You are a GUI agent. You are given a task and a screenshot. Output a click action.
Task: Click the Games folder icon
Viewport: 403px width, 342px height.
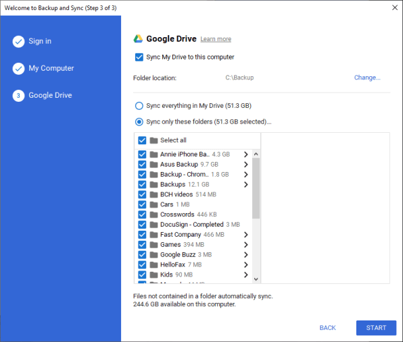click(153, 245)
